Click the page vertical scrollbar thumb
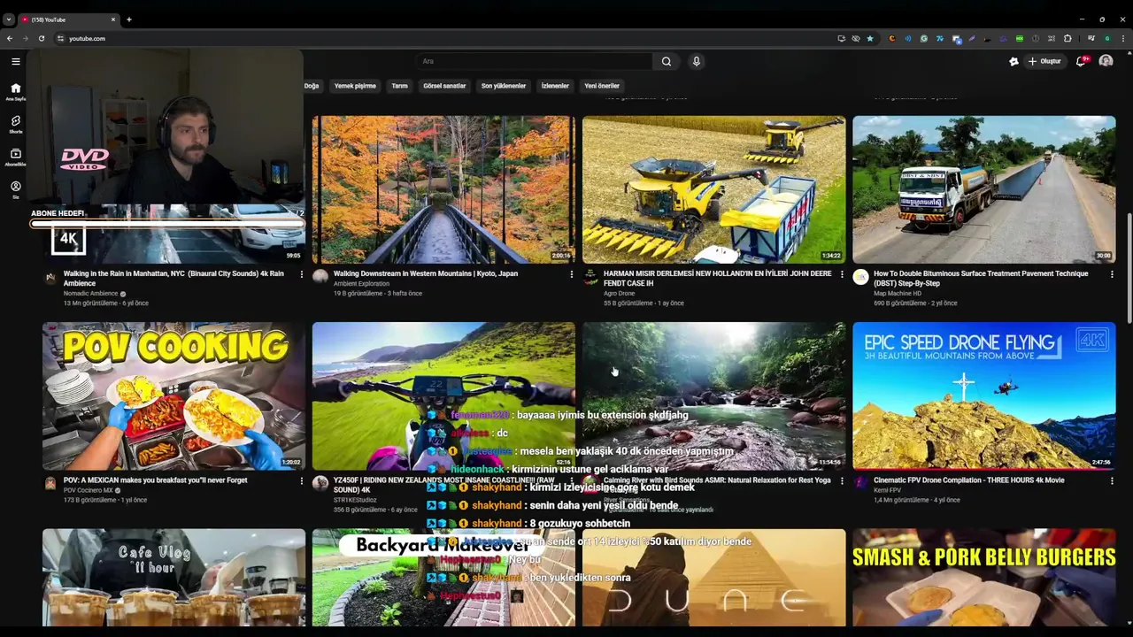1133x637 pixels. coord(1129,268)
